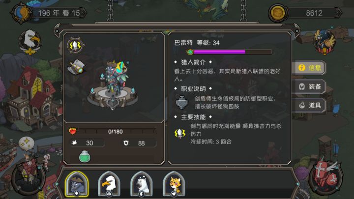
Task: Select the wolf hunter portrait
Action: 77,184
